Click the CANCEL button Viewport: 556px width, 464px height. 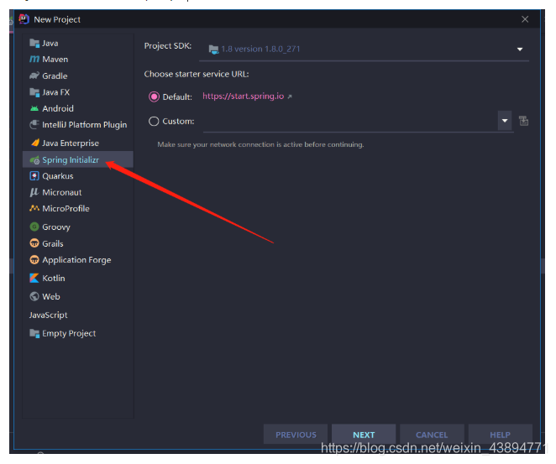(x=432, y=435)
